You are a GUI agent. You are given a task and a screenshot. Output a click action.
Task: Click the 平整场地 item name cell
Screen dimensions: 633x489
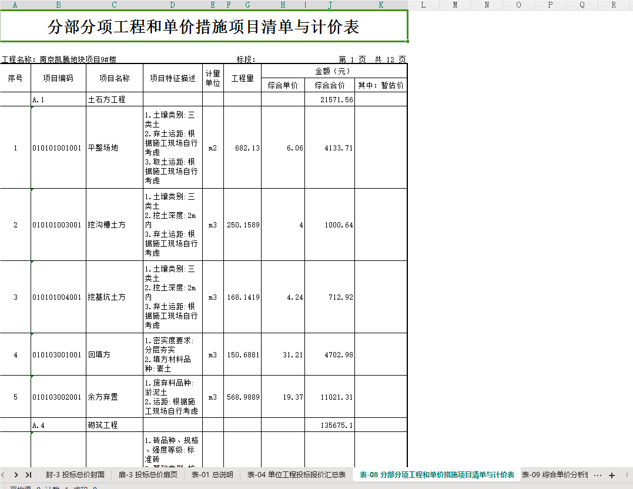(x=115, y=148)
